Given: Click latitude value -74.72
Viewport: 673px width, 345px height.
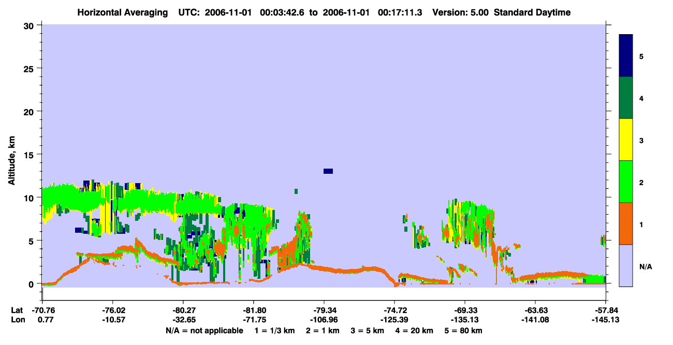Looking at the screenshot, I should (394, 310).
